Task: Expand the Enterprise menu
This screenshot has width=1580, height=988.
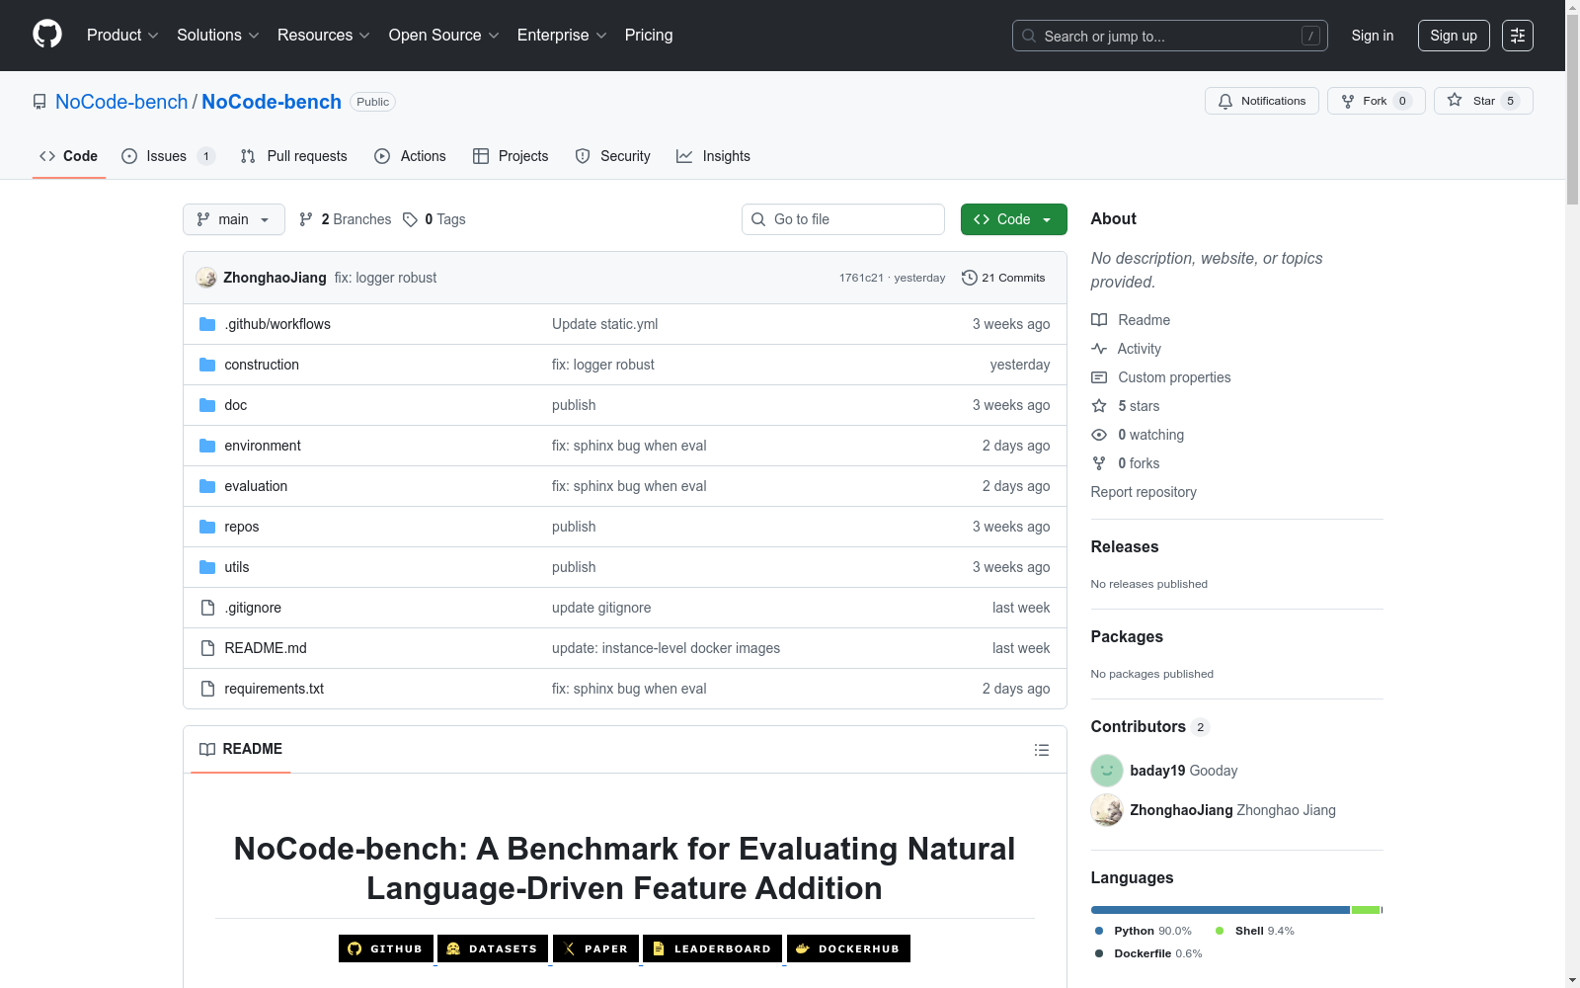Action: (562, 35)
